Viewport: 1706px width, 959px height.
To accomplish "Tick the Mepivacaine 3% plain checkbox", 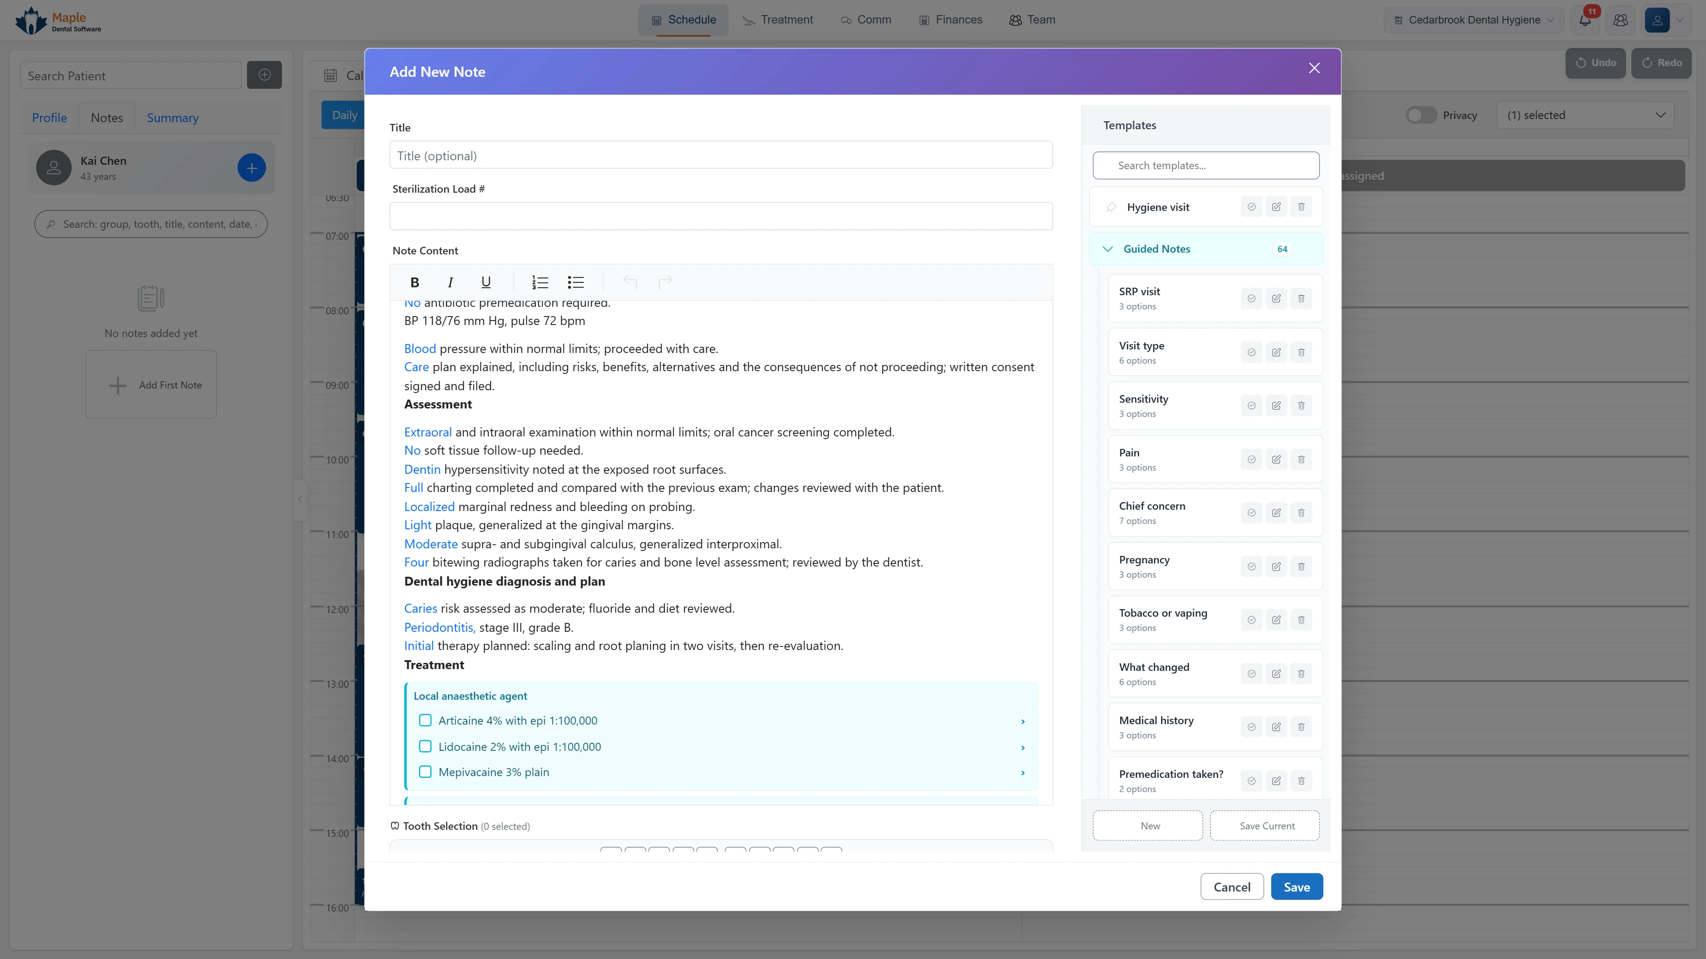I will point(425,772).
